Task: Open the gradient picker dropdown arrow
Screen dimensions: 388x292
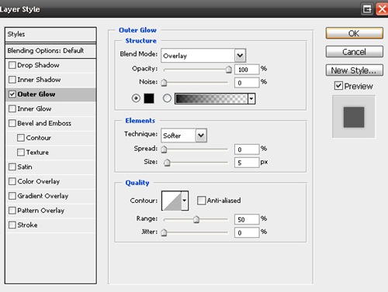Action: click(x=251, y=98)
